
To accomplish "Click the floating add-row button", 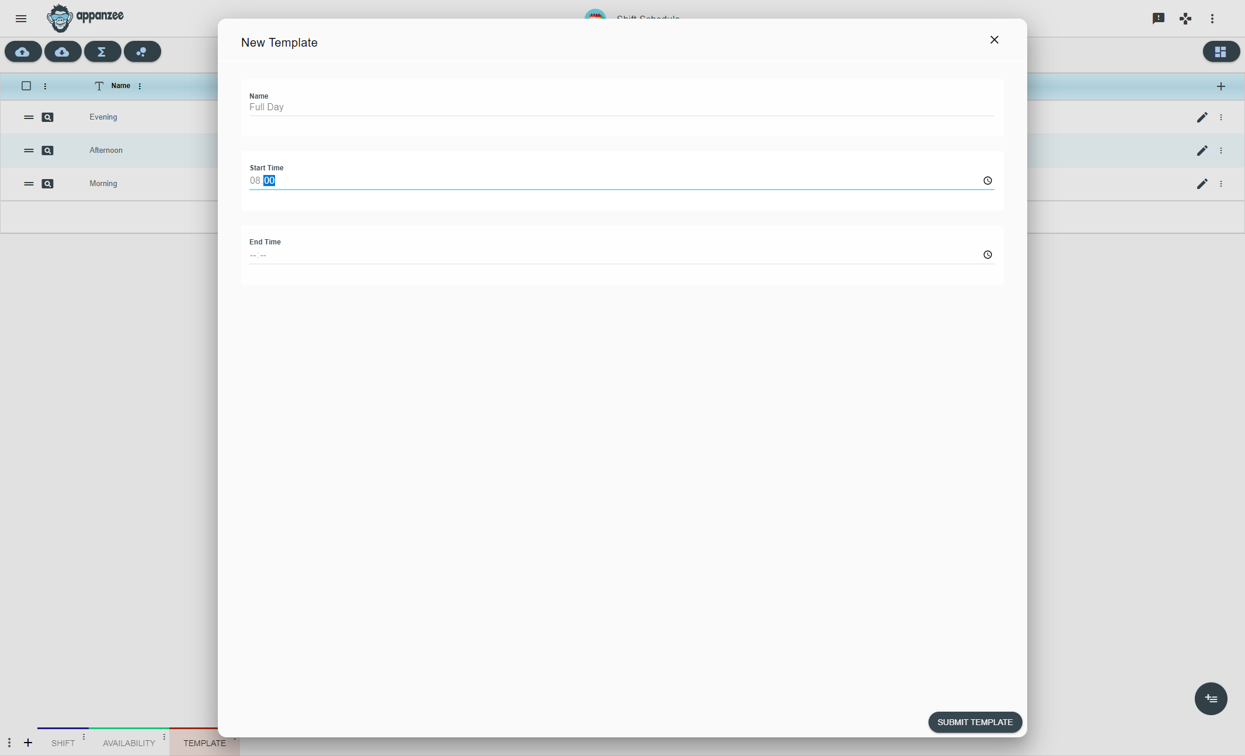I will (x=1211, y=699).
